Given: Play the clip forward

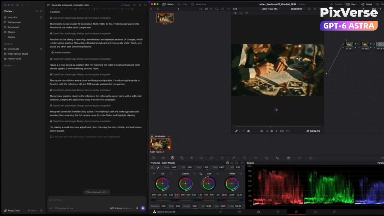Looking at the screenshot, I should tap(277, 131).
